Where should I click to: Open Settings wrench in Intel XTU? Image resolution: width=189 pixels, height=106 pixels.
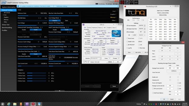click(109, 4)
